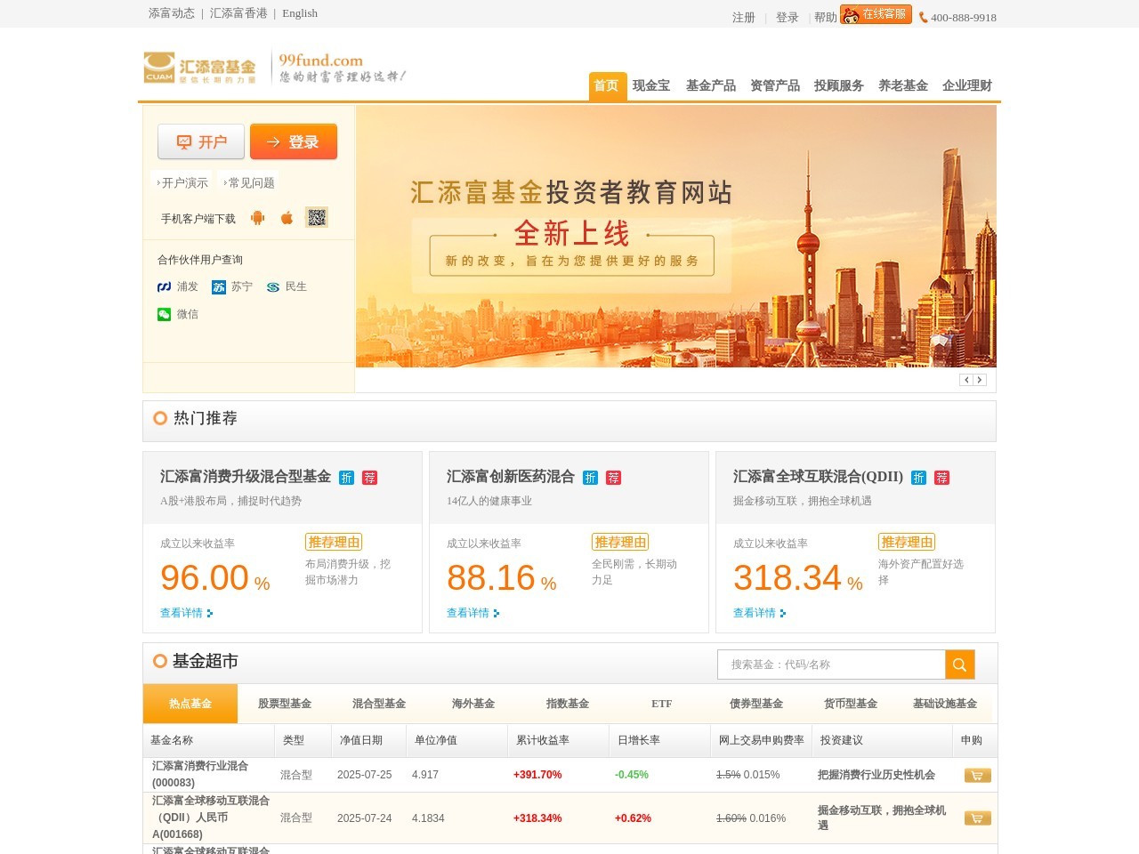Click the orange 登录 login button
The height and width of the screenshot is (854, 1139).
tap(294, 141)
